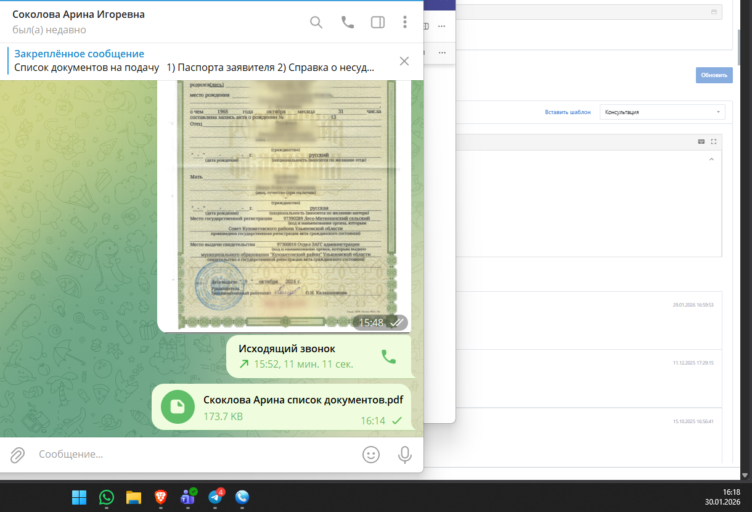Click the keyboard icon in editor toolbar
The image size is (752, 512).
[x=701, y=141]
